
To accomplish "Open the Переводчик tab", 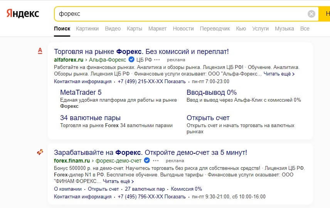I will click(x=215, y=29).
